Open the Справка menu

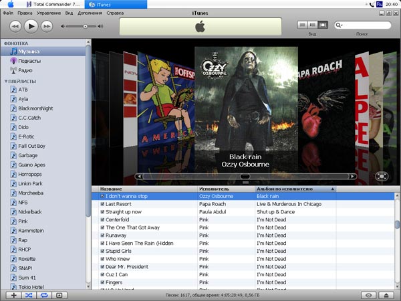(115, 13)
